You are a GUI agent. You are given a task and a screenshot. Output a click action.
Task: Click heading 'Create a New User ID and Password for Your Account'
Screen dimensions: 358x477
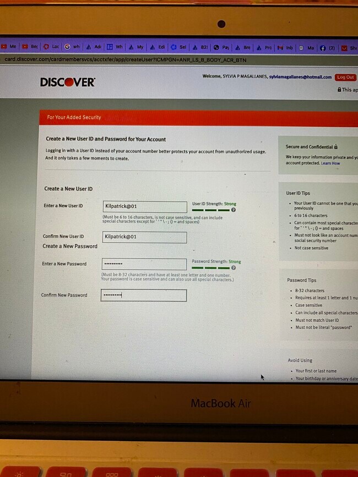click(x=106, y=139)
